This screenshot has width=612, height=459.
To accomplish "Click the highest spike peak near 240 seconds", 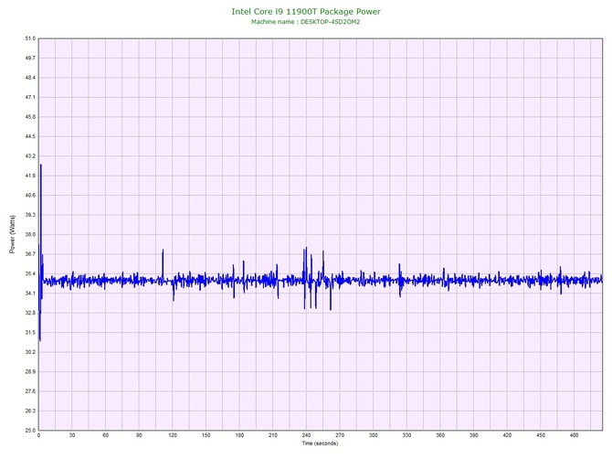I will click(x=306, y=248).
